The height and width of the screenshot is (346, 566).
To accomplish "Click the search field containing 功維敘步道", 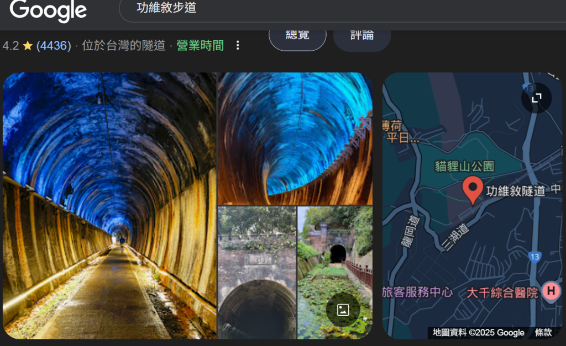I will tap(342, 9).
